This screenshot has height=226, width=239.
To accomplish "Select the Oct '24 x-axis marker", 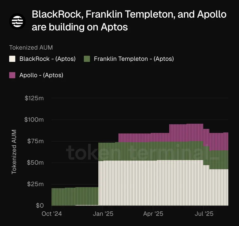I will (x=52, y=214).
